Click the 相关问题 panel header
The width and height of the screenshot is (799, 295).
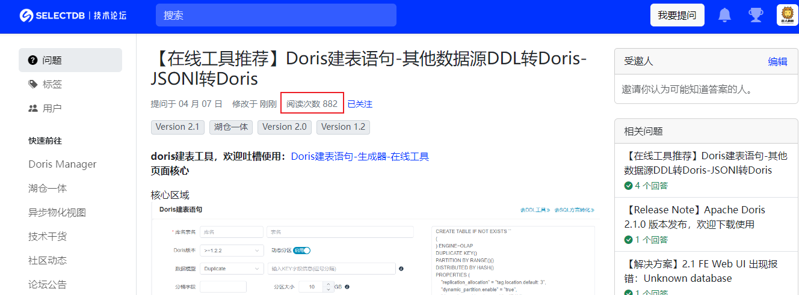click(706, 131)
